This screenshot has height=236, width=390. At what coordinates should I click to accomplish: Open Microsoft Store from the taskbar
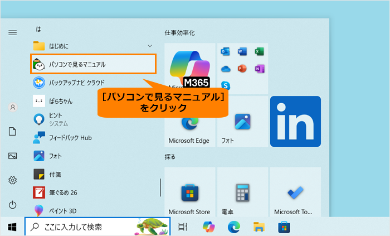(284, 227)
